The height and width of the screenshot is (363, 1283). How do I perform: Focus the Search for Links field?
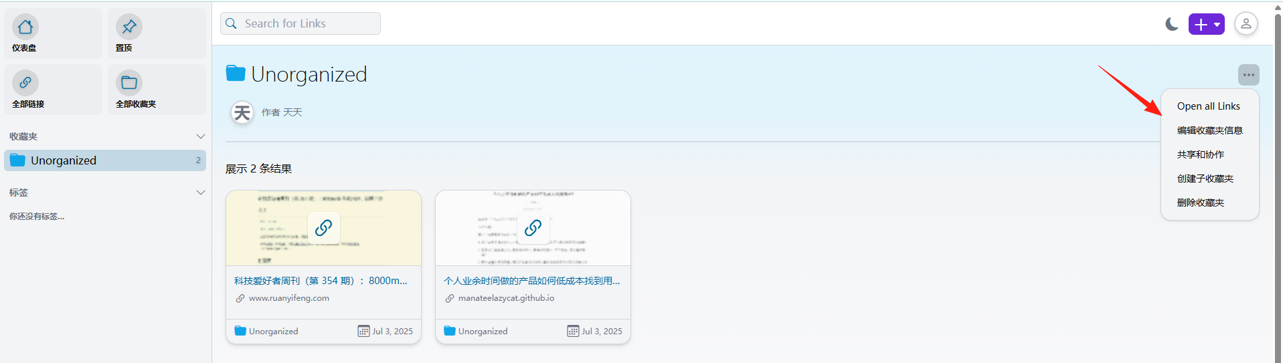pyautogui.click(x=301, y=23)
